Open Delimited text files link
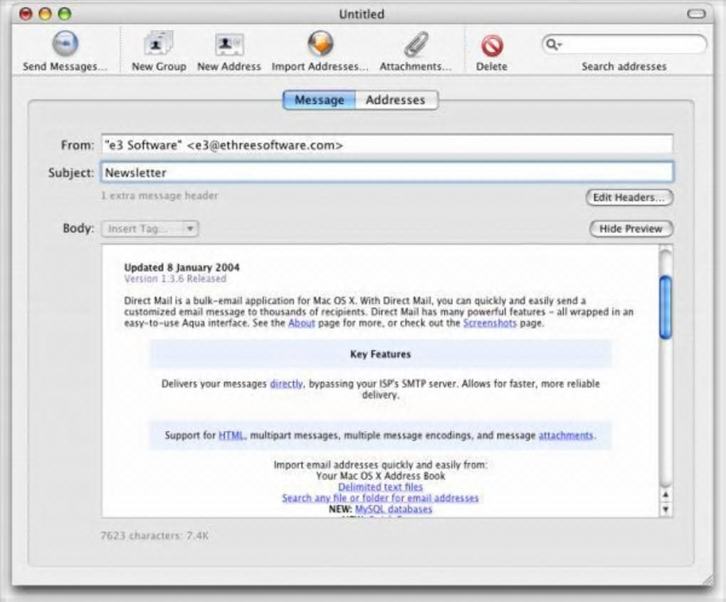Image resolution: width=726 pixels, height=602 pixels. pyautogui.click(x=380, y=487)
